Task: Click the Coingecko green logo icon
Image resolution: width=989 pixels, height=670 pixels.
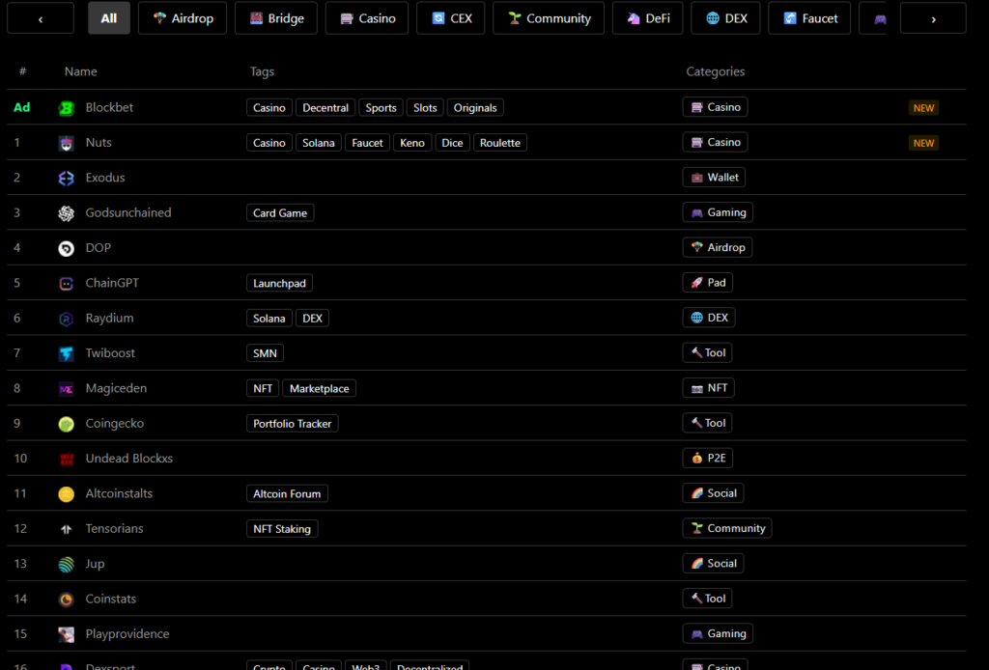Action: click(x=66, y=423)
